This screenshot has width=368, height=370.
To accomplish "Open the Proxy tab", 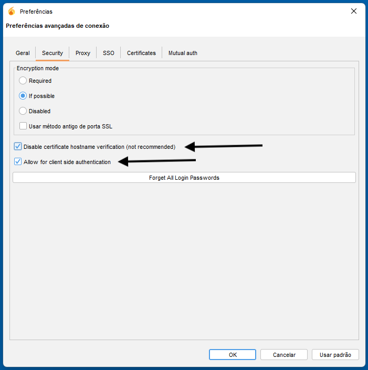I will [x=83, y=53].
